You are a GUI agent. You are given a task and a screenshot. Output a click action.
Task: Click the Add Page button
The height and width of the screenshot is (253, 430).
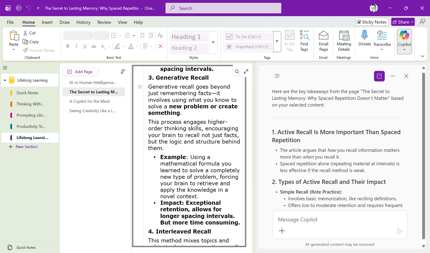[80, 71]
